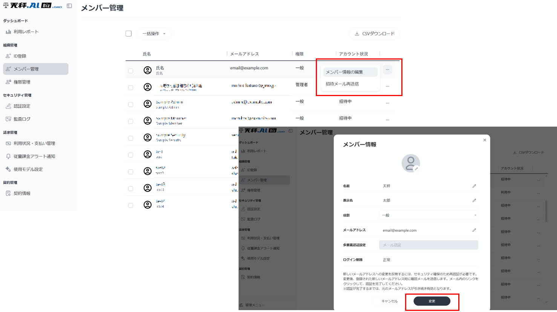Screen dimensions: 557x312
Task: Select the checkbox for the 管理者 row
Action: (x=131, y=87)
